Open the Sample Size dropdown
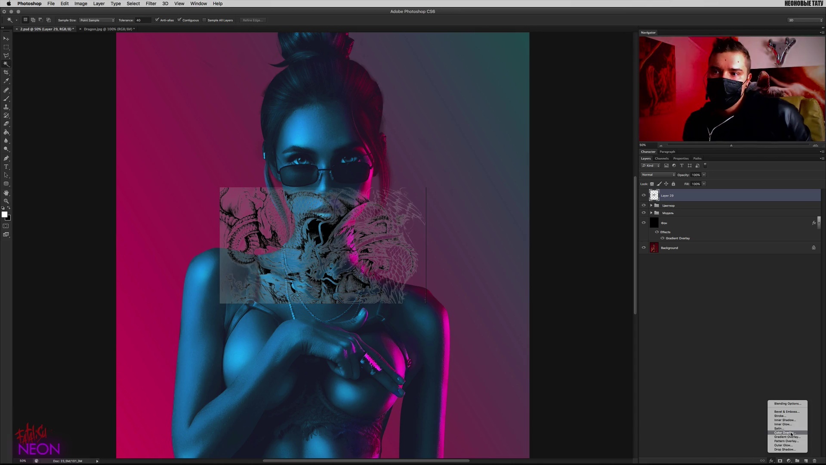Screen dimensions: 826x465 [x=97, y=20]
